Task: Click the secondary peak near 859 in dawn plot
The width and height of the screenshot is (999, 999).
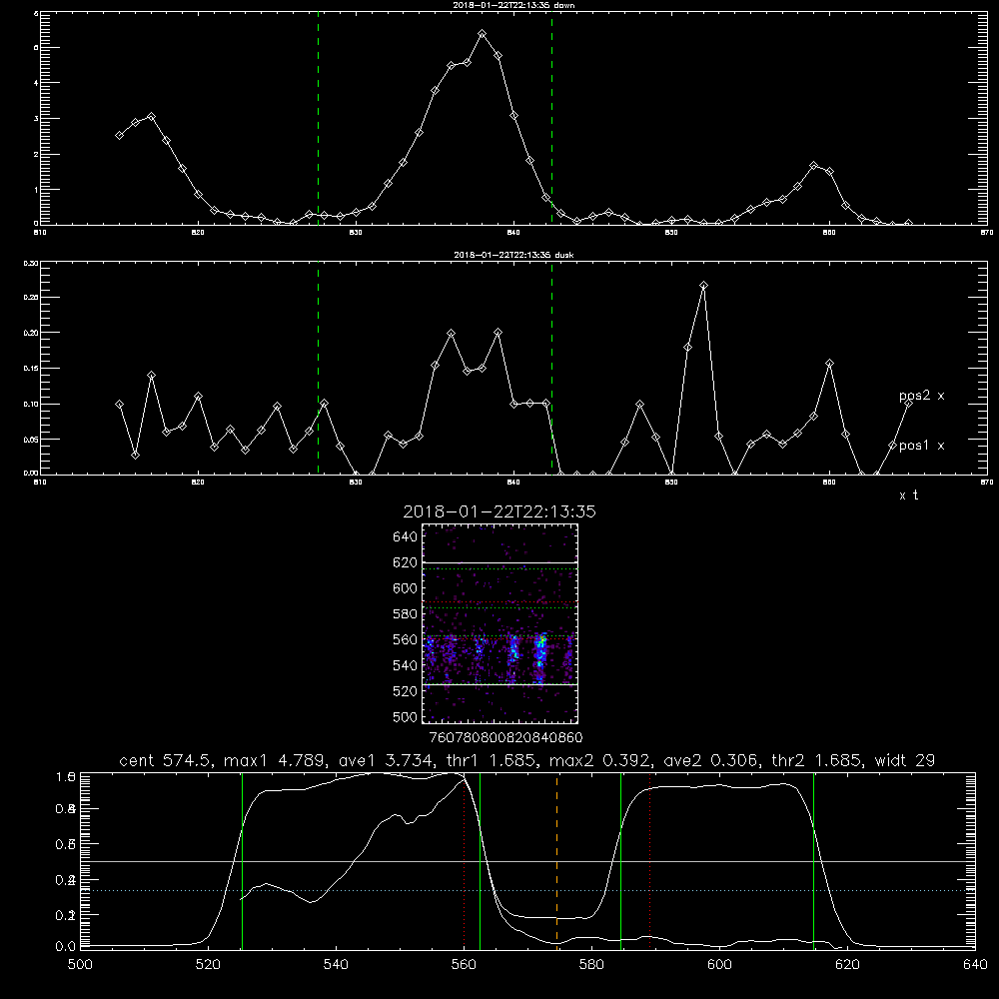Action: [813, 166]
